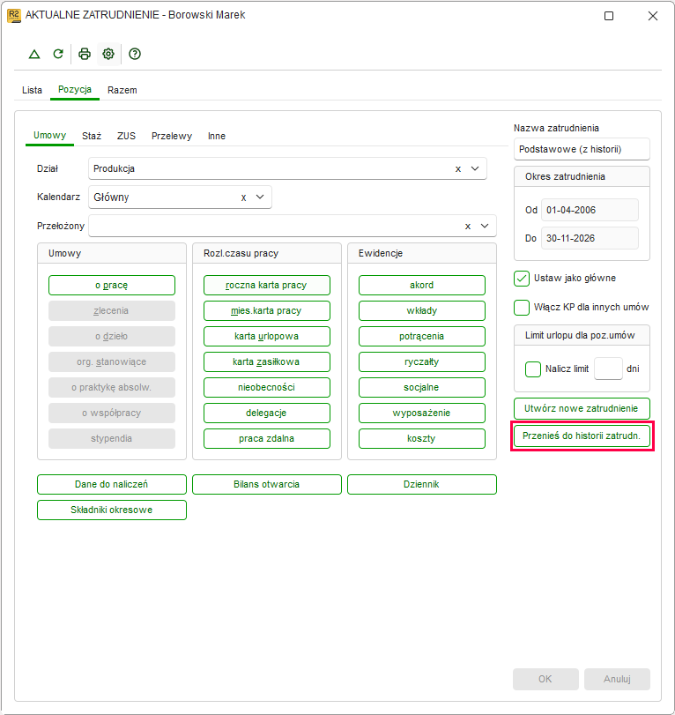Click the karta urlopowa button
675x715 pixels.
[267, 337]
